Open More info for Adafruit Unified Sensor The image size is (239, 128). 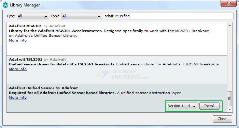[18, 98]
